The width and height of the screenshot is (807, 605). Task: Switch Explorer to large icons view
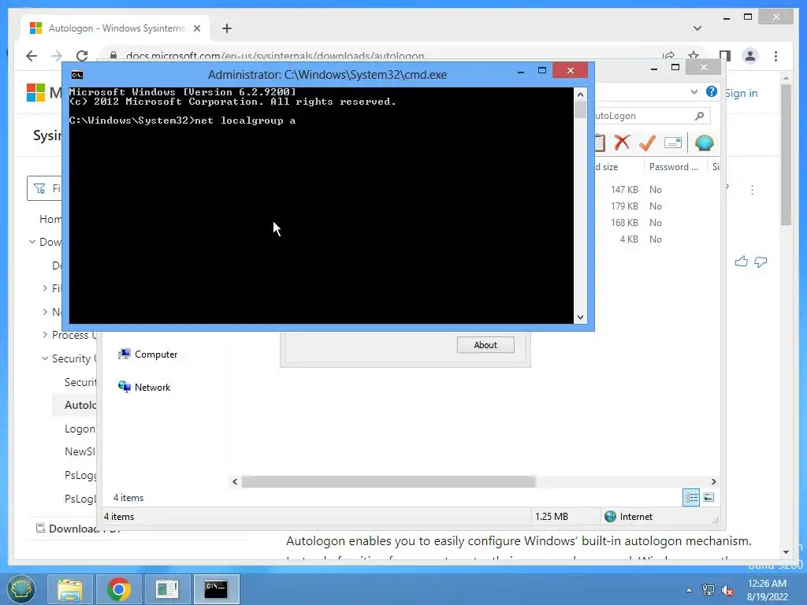(x=708, y=497)
